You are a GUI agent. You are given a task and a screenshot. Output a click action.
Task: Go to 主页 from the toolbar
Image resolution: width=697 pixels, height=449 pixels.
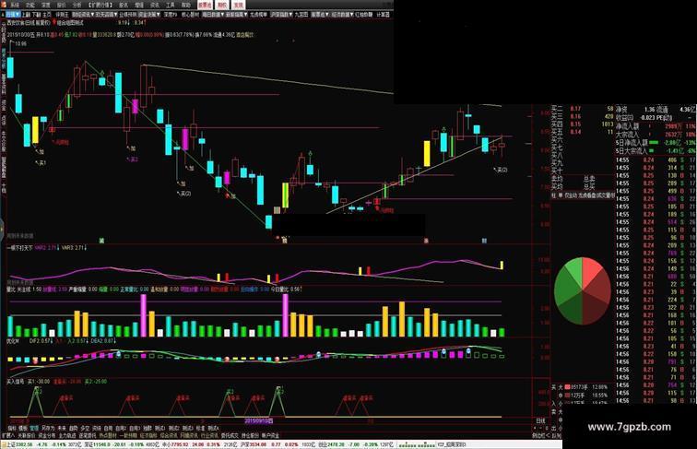point(47,15)
